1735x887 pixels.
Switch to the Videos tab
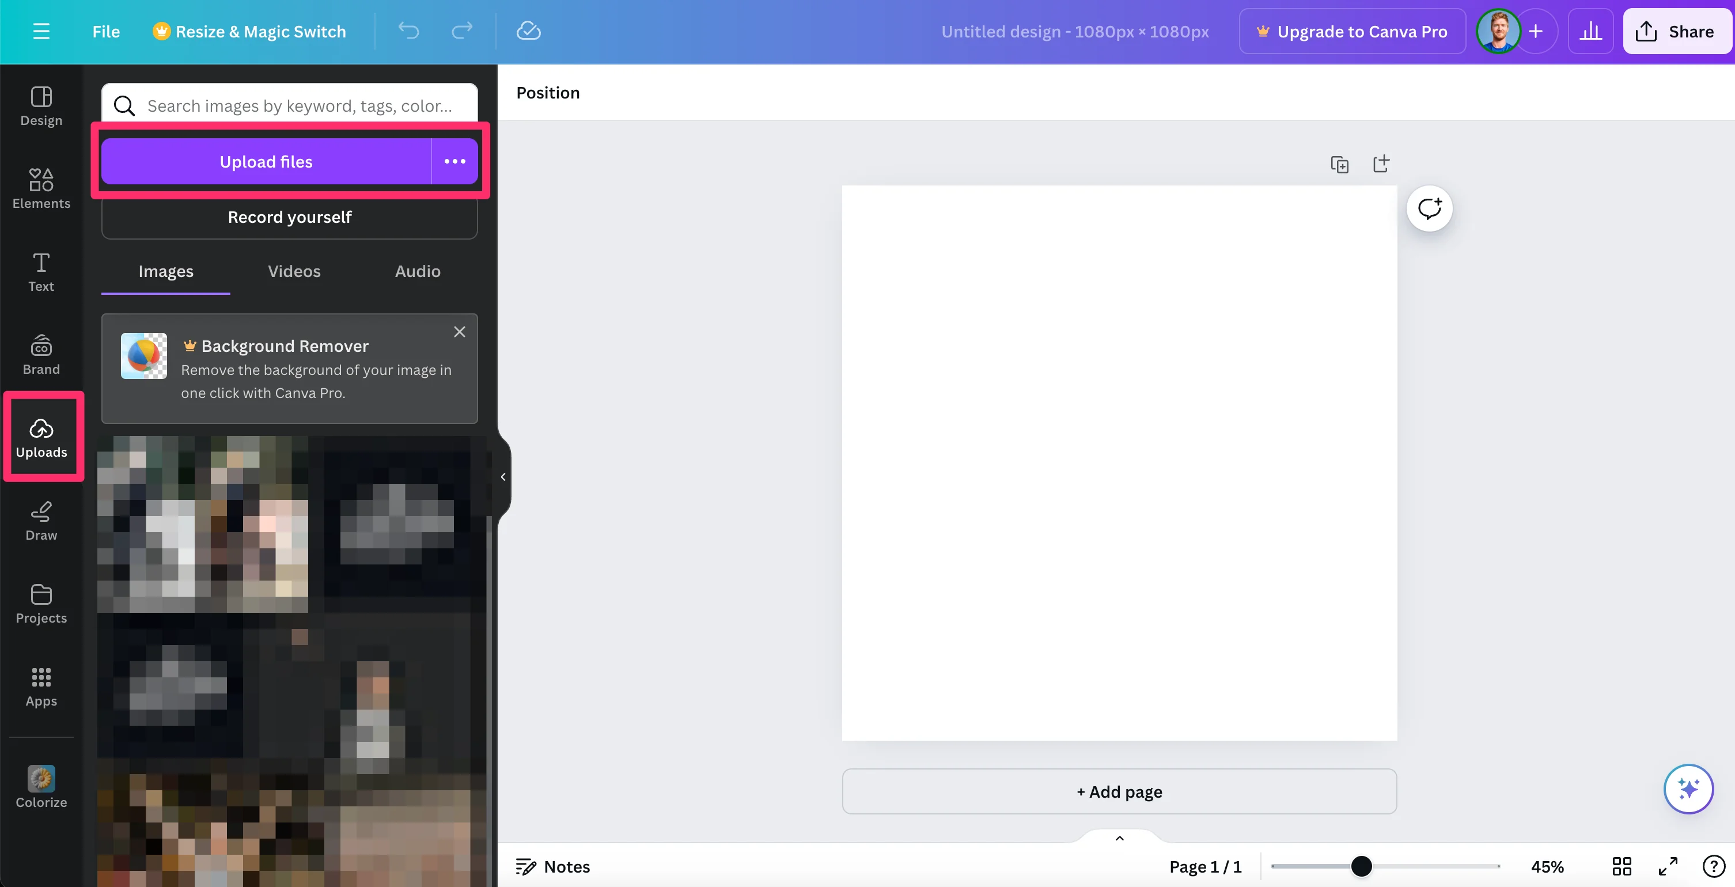click(294, 271)
